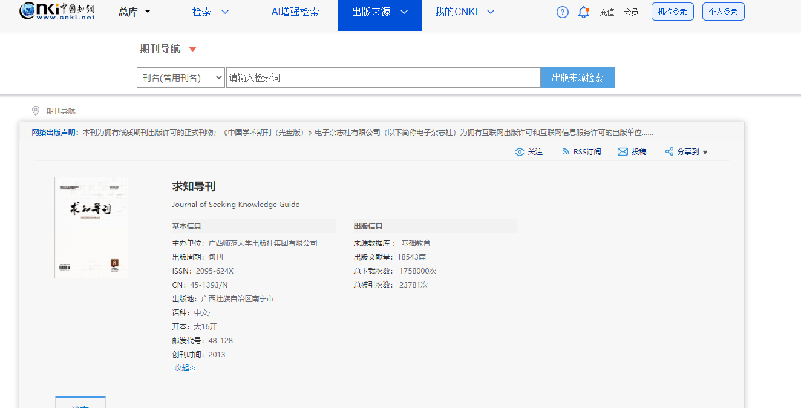Image resolution: width=801 pixels, height=408 pixels.
Task: Select the 总库 label
Action: (x=128, y=12)
